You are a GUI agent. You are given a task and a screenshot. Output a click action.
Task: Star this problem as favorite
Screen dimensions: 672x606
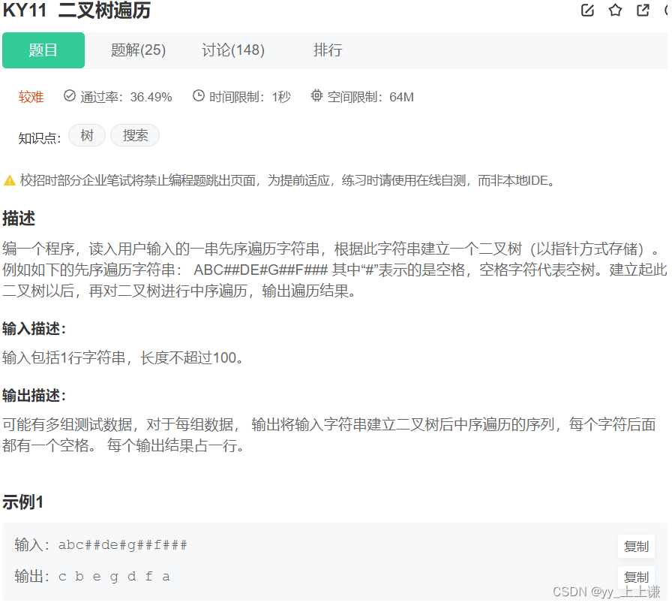615,11
